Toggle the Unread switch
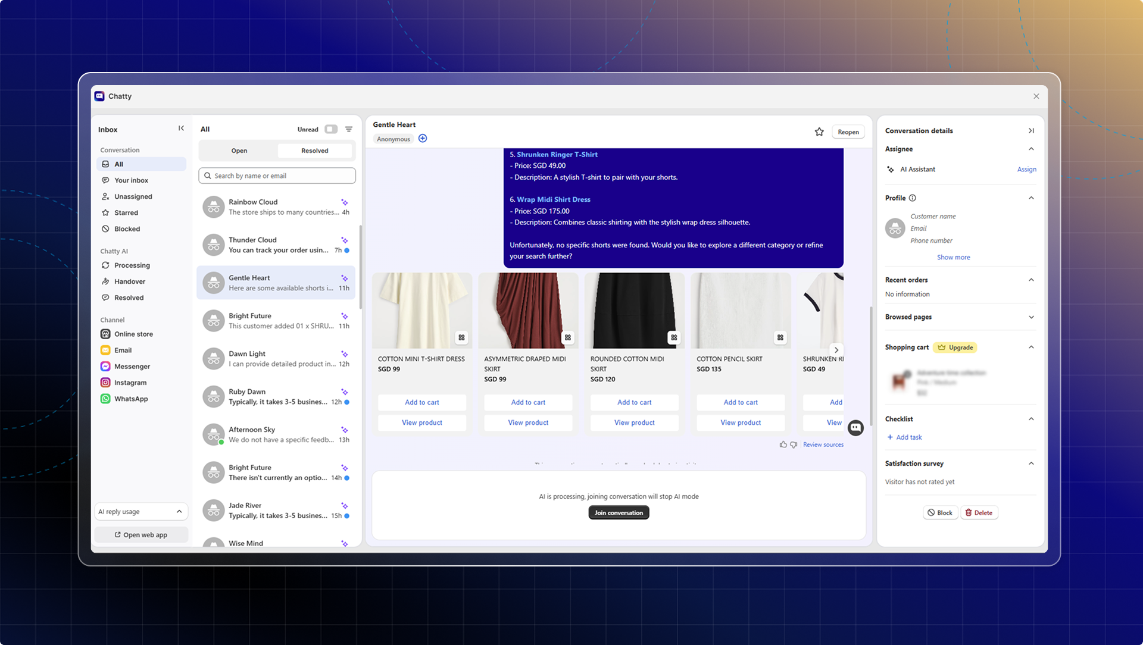Screen dimensions: 1143x645 point(331,129)
